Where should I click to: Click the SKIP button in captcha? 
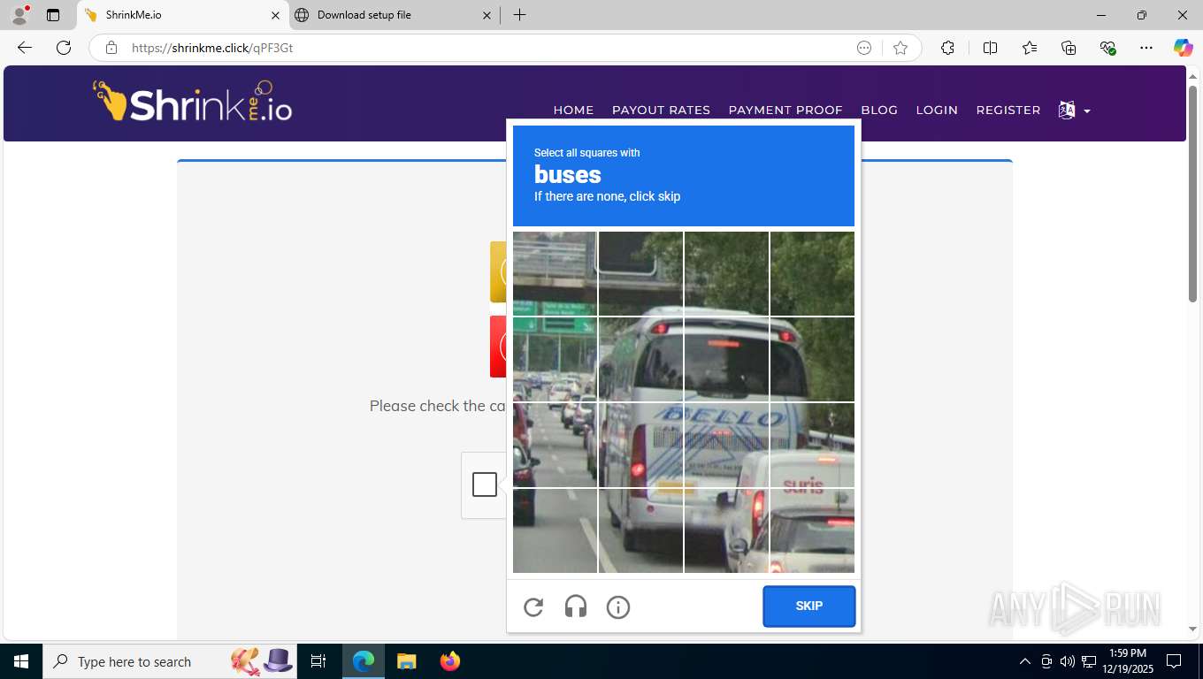point(809,607)
